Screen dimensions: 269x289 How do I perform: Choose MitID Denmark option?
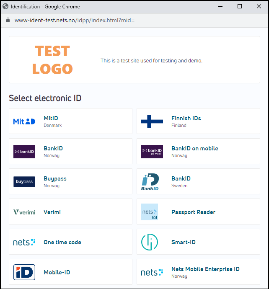tap(71, 121)
